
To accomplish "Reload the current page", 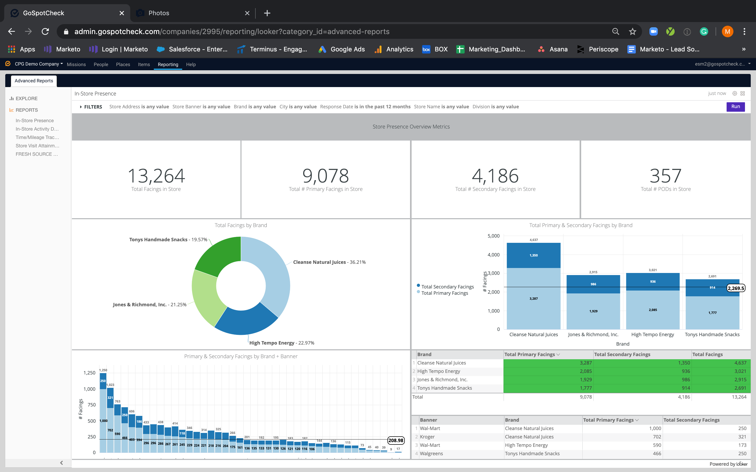I will pyautogui.click(x=45, y=31).
